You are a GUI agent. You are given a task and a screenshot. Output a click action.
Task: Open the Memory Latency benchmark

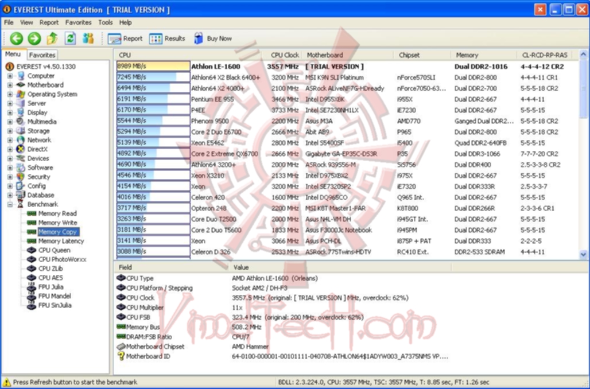coord(61,241)
